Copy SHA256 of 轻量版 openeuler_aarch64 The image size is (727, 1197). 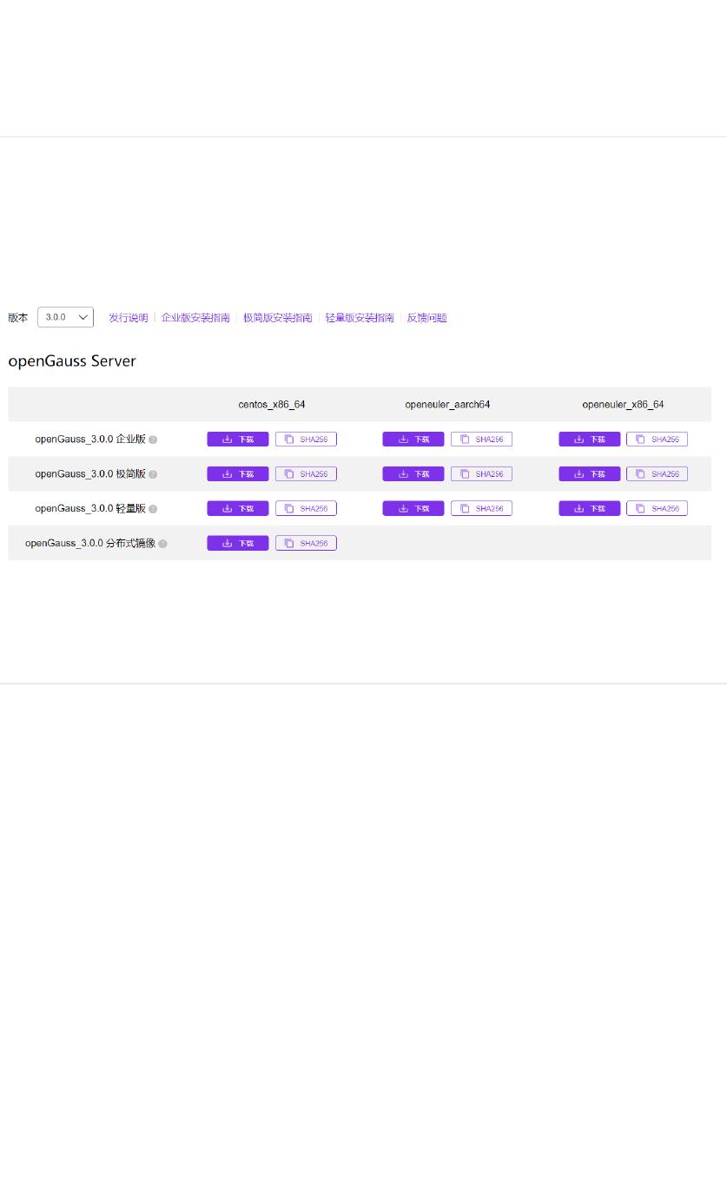coord(481,508)
